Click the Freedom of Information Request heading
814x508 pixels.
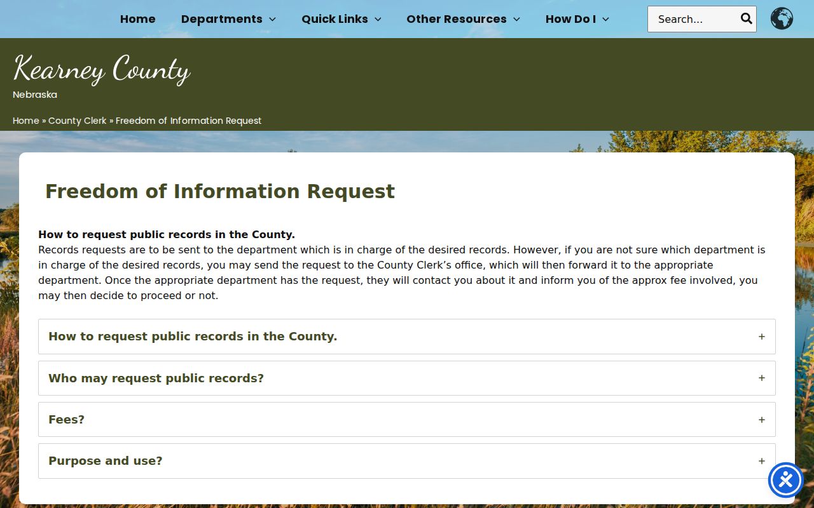220,191
